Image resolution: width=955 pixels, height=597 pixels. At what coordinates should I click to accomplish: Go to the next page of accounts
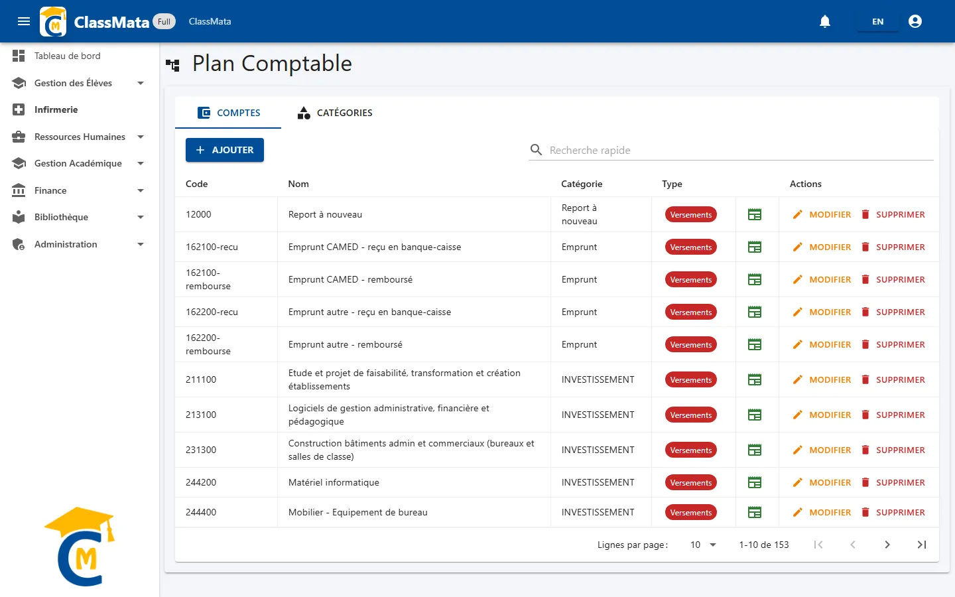tap(887, 545)
